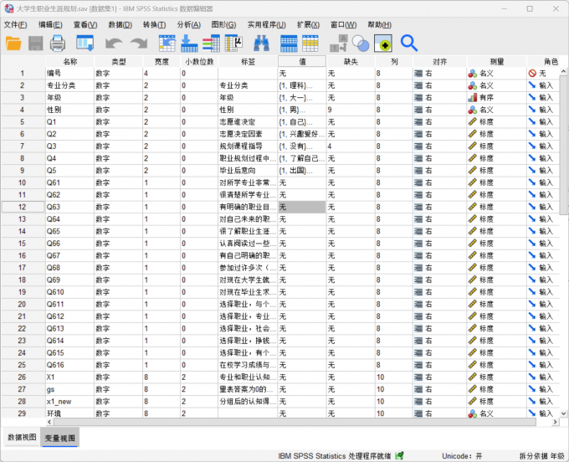Screen dimensions: 569x462
Task: Open the 分析(A) menu
Action: coord(189,24)
